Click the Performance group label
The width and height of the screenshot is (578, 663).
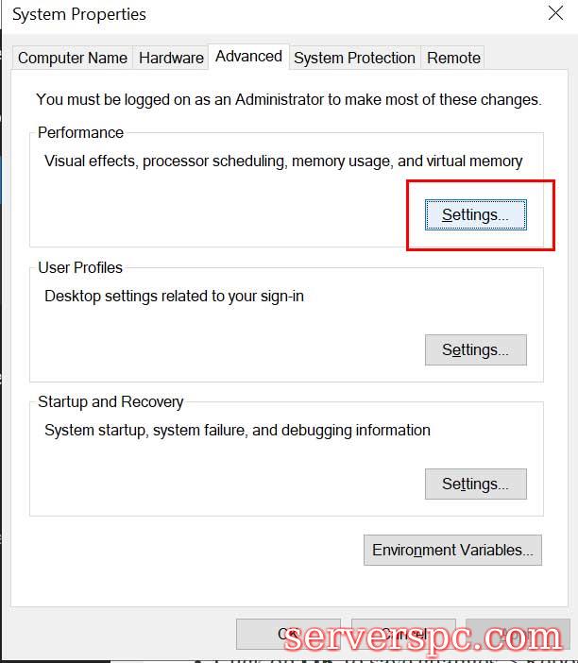(80, 132)
